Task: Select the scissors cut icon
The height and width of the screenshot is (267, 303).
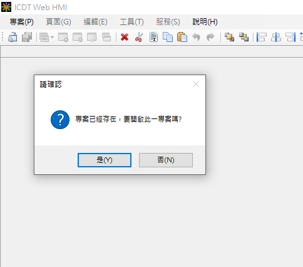Action: point(139,38)
